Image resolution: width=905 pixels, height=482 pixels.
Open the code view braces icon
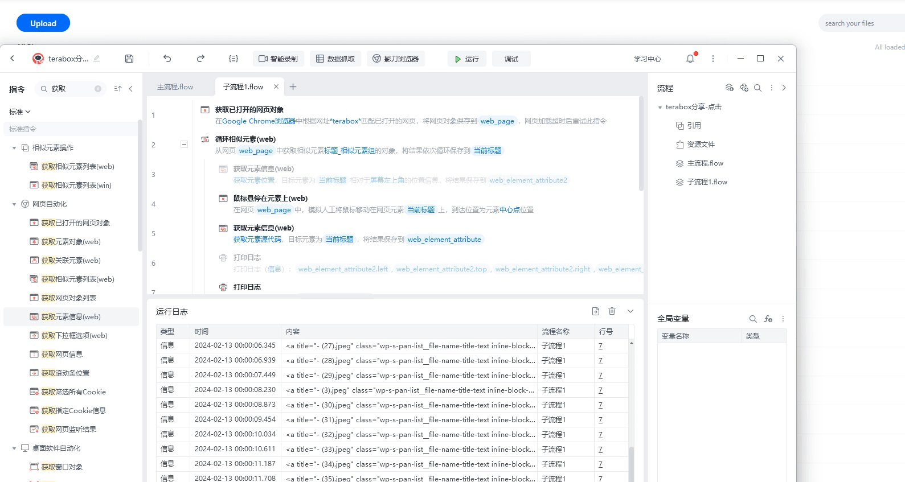tap(234, 59)
